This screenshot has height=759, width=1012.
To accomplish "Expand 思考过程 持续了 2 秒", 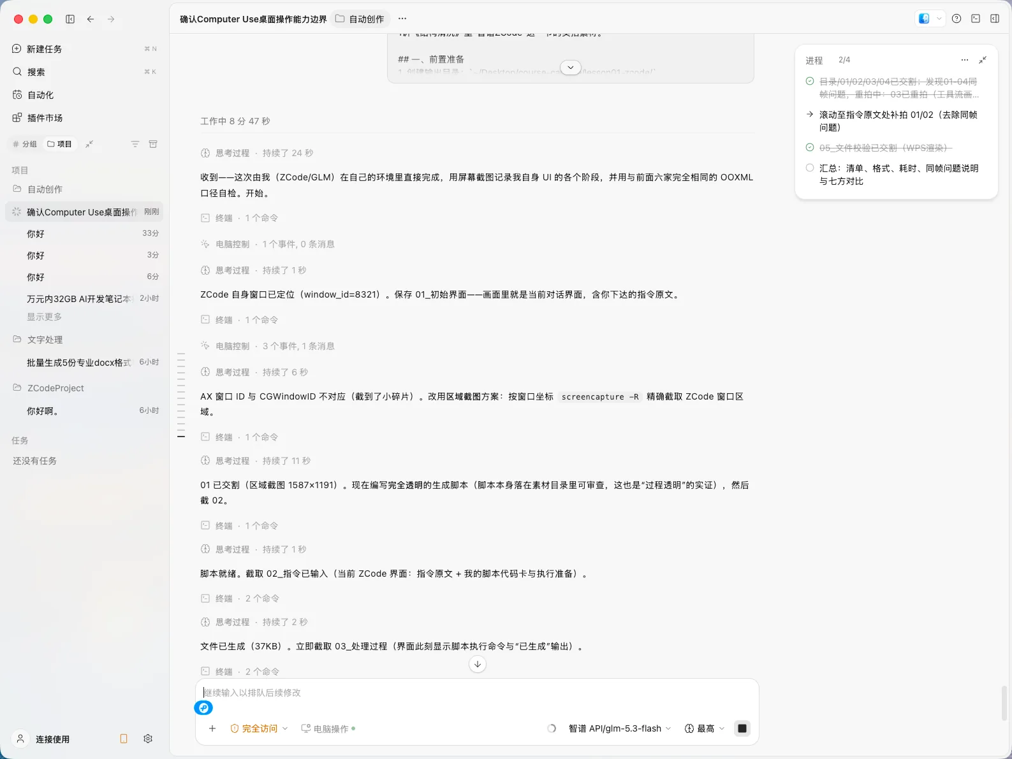I will (254, 622).
